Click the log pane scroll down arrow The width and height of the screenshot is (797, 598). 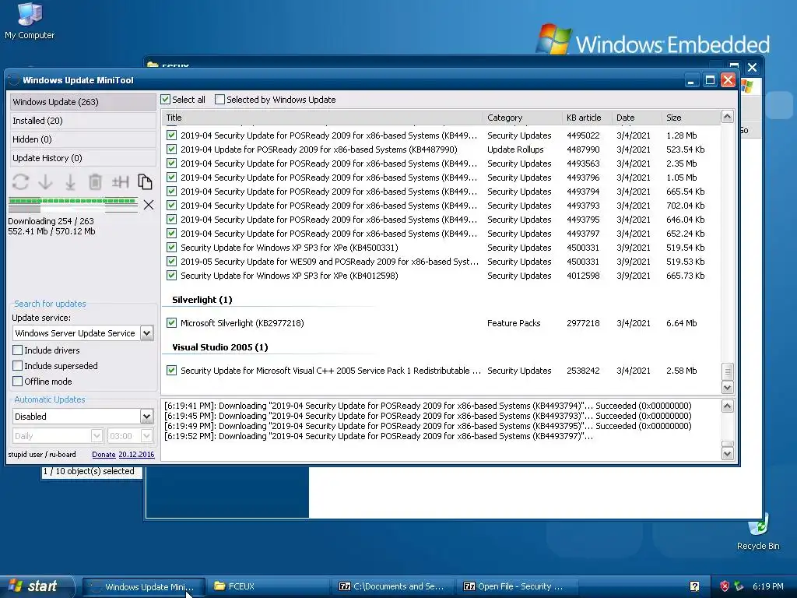pyautogui.click(x=728, y=454)
